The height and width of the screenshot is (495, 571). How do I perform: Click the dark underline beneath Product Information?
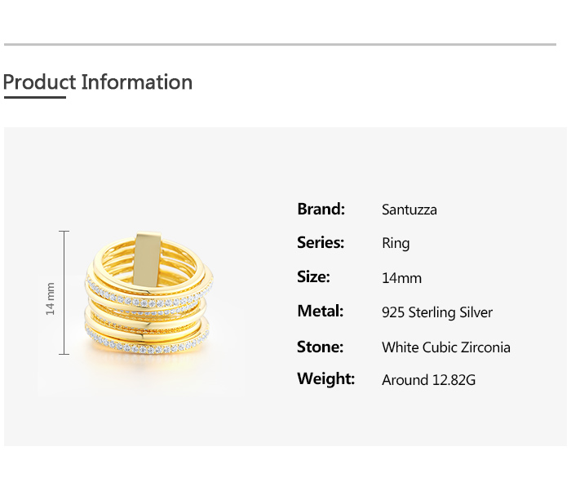[x=34, y=98]
